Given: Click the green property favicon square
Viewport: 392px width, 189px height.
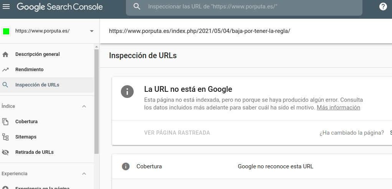Looking at the screenshot, I should pos(6,31).
